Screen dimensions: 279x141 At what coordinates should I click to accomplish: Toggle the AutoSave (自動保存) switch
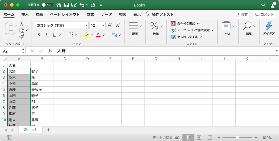click(x=47, y=5)
